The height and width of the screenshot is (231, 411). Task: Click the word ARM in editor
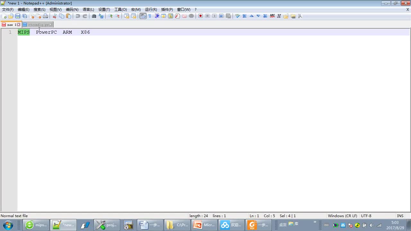pos(67,32)
